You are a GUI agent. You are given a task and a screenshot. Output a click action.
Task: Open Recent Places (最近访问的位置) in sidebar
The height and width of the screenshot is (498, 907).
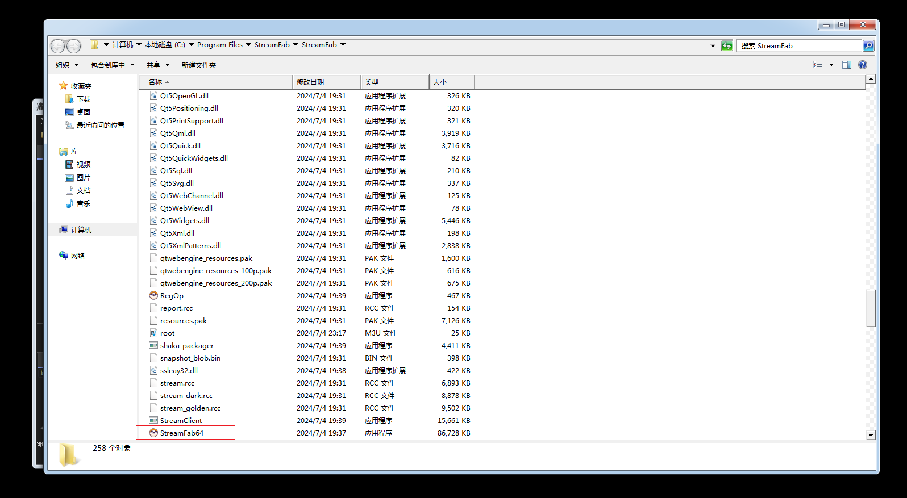click(94, 125)
